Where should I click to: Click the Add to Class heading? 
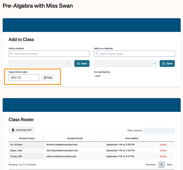pos(21,39)
